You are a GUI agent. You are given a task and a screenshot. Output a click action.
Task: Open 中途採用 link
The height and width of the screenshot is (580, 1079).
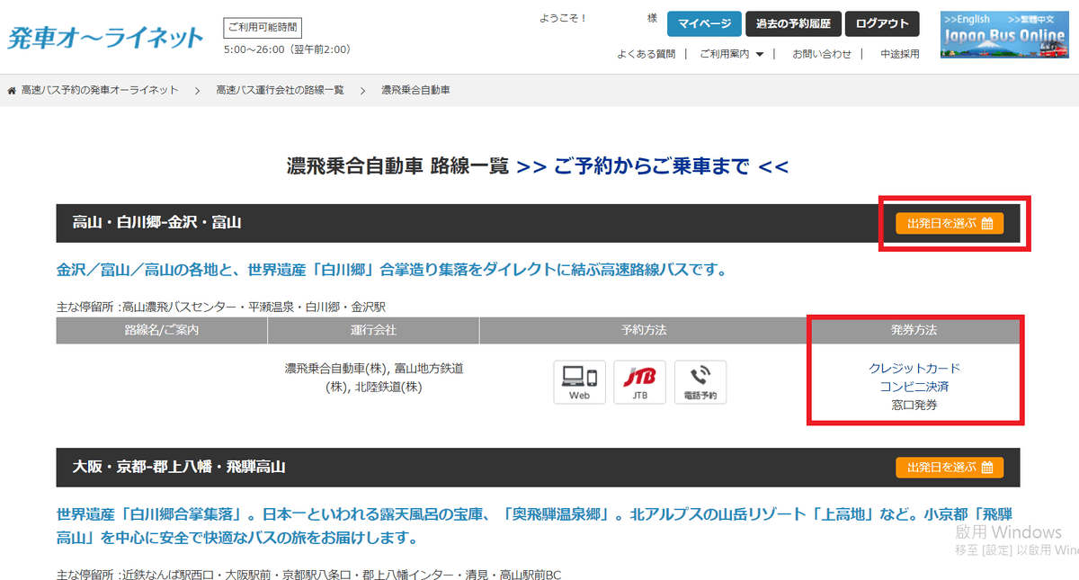899,54
